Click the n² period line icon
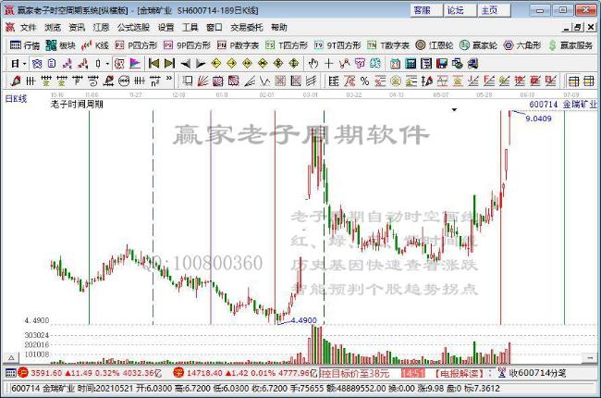Image resolution: width=601 pixels, height=398 pixels. point(154,81)
